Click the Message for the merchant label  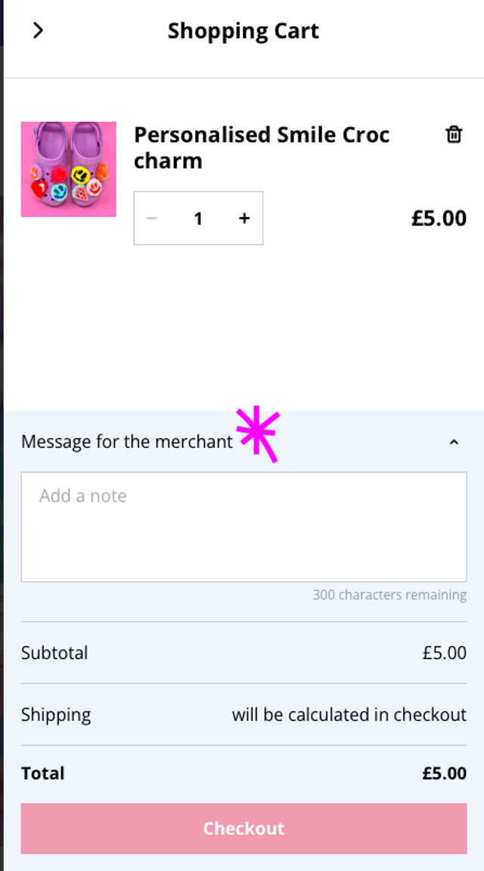127,442
